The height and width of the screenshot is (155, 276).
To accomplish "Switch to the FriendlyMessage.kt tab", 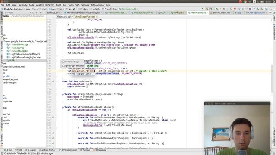I will coord(117,12).
